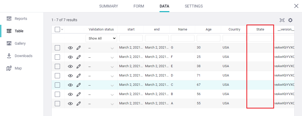Expand bulk selection chevron beside header checkbox
302x116 pixels.
click(x=62, y=29)
